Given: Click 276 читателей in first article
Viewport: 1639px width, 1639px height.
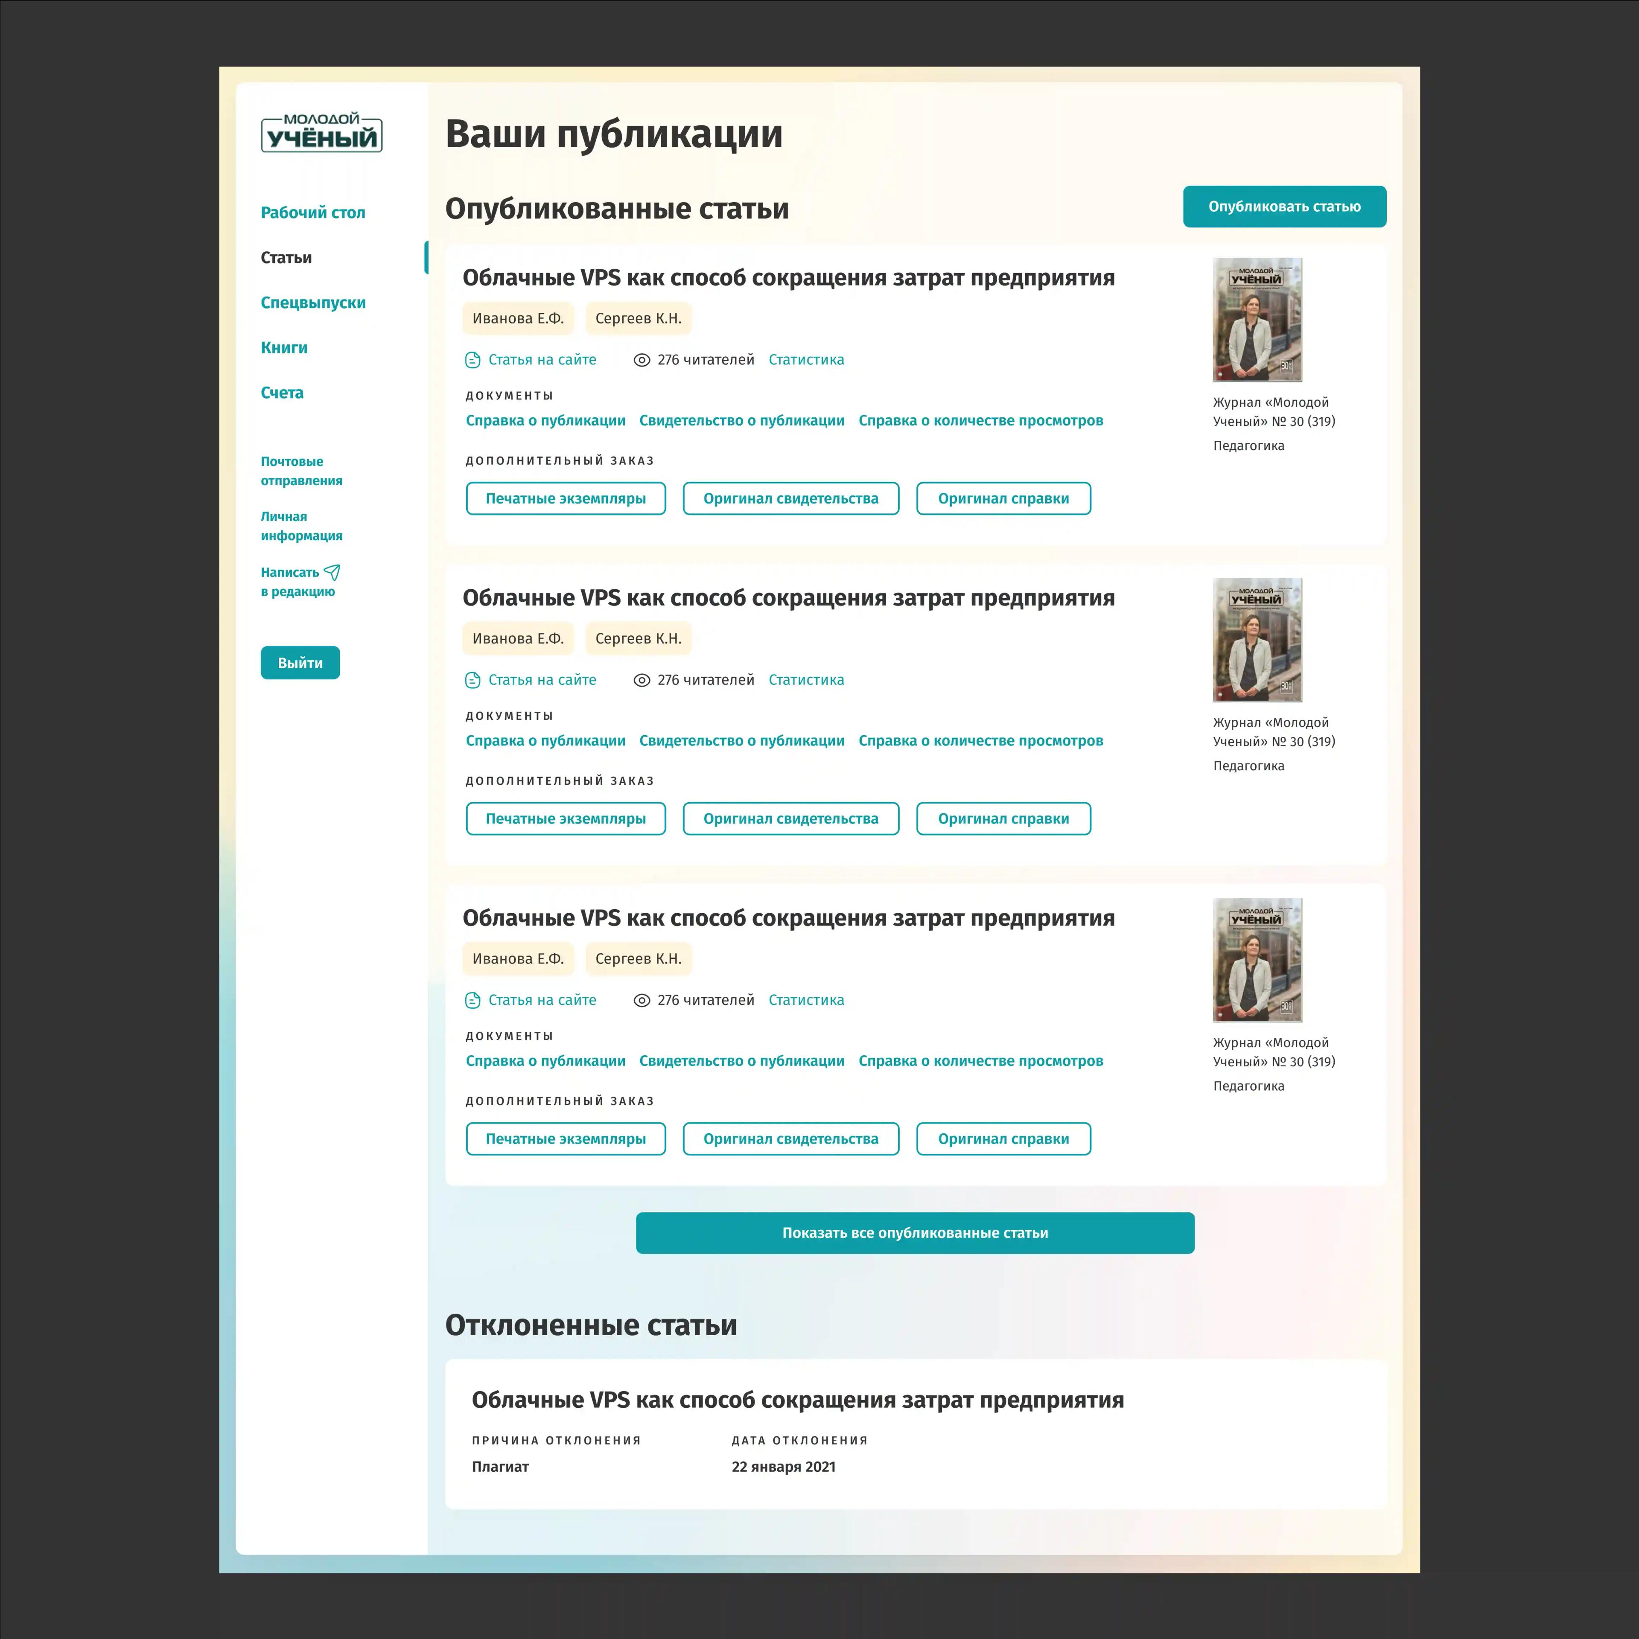Looking at the screenshot, I should click(706, 361).
